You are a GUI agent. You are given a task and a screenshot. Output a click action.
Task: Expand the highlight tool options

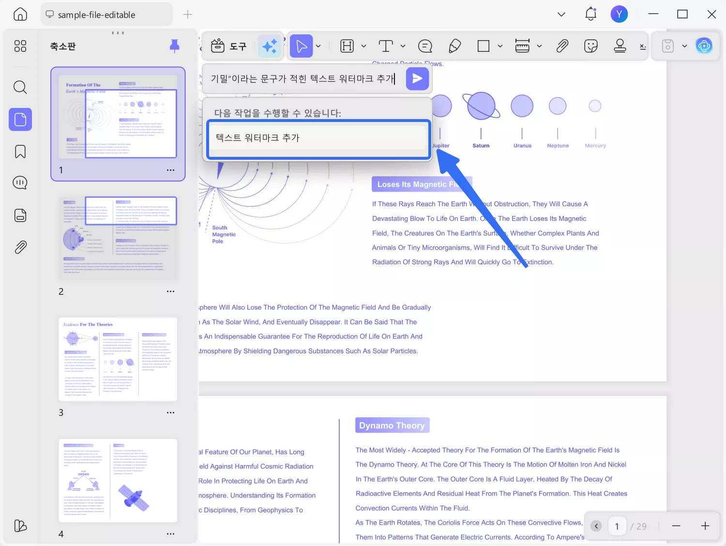coord(364,46)
